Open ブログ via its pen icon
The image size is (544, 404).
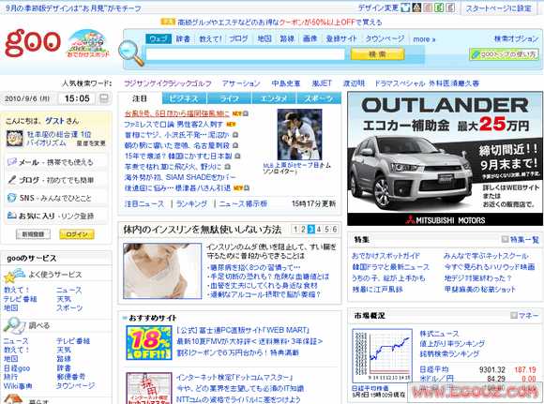[x=12, y=180]
